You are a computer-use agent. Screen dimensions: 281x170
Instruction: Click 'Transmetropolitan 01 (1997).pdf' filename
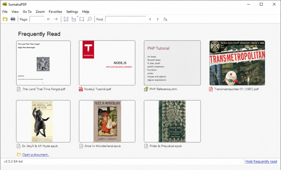click(236, 89)
